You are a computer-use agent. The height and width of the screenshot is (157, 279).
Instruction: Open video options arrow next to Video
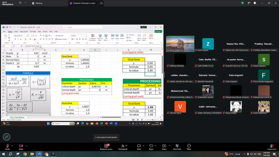[x=26, y=146]
